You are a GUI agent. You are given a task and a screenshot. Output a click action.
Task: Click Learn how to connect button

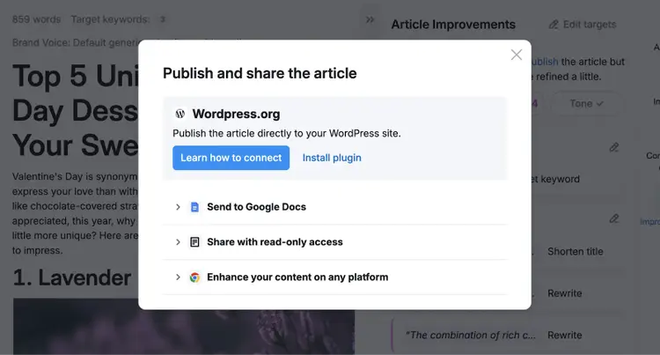tap(231, 158)
